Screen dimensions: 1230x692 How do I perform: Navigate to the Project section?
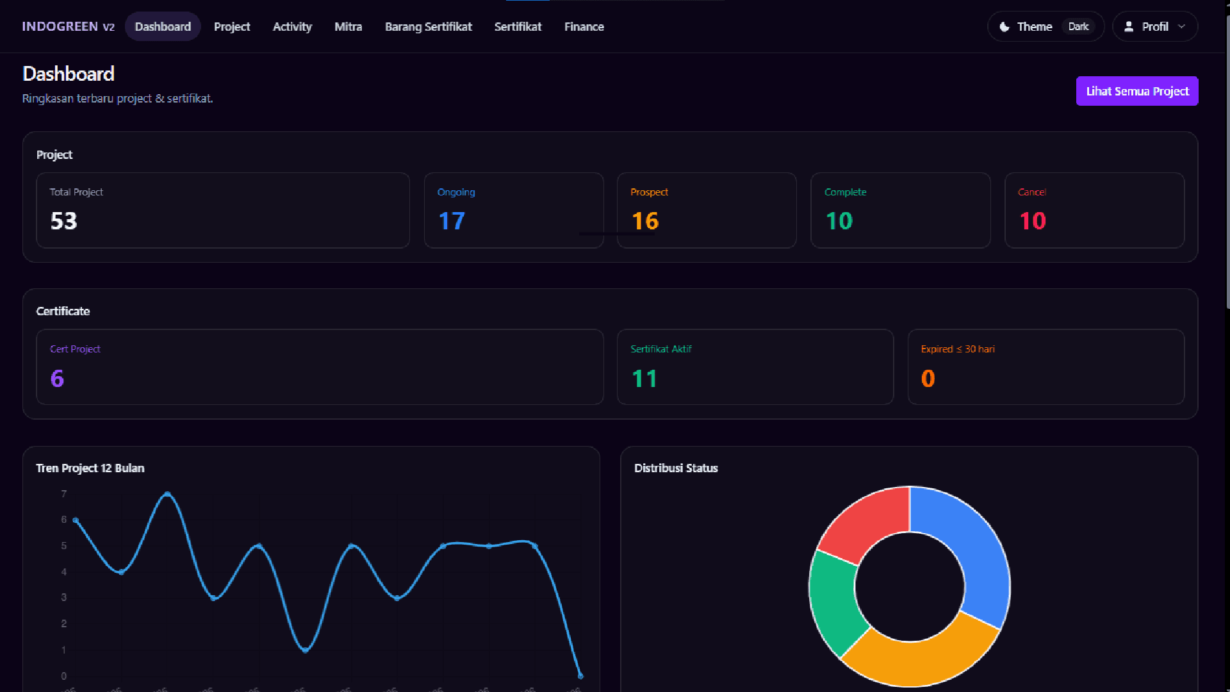pos(232,26)
